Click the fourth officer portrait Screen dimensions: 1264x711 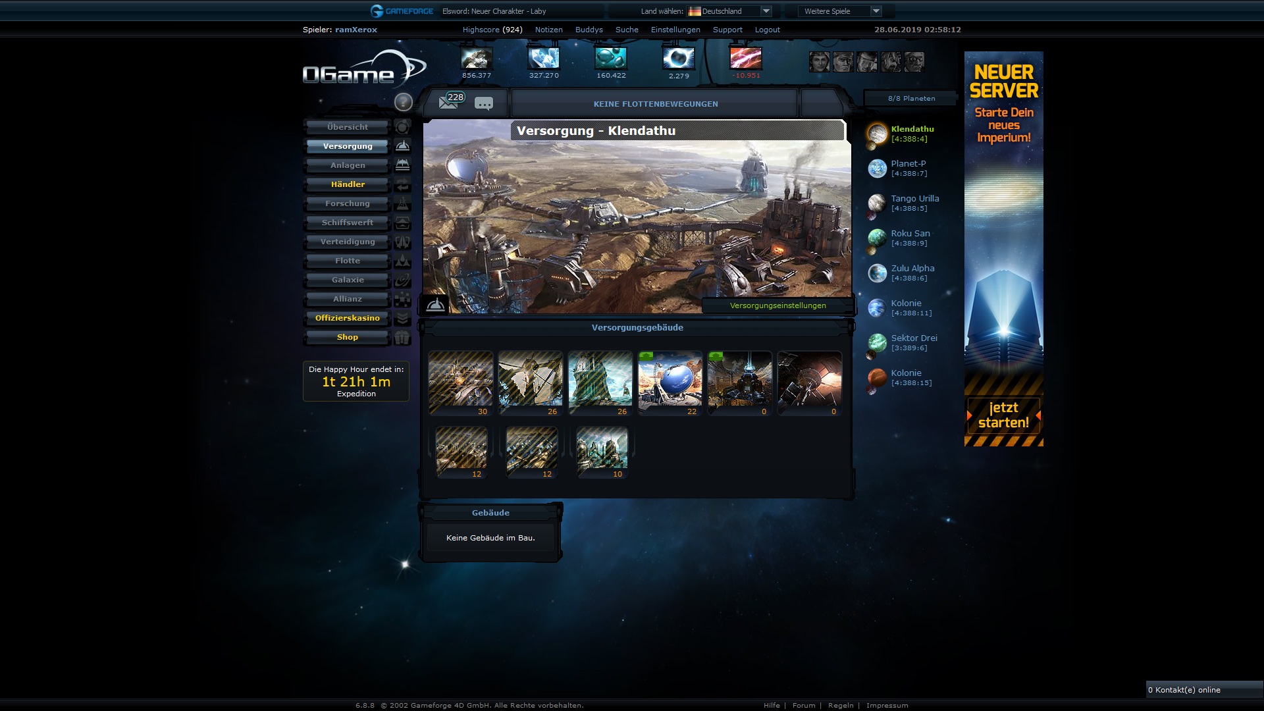tap(891, 62)
